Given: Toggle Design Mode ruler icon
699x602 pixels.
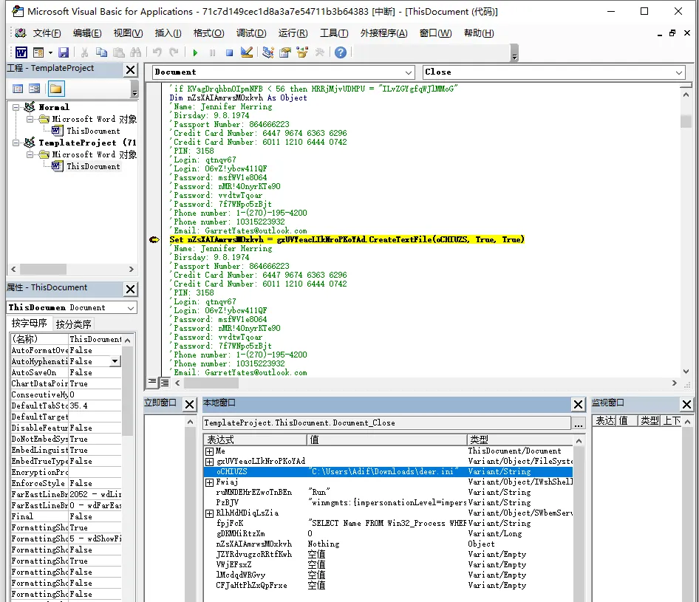Looking at the screenshot, I should (x=247, y=52).
